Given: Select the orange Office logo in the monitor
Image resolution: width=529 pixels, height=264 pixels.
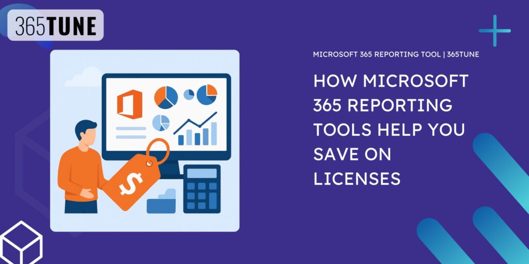Looking at the screenshot, I should click(130, 104).
